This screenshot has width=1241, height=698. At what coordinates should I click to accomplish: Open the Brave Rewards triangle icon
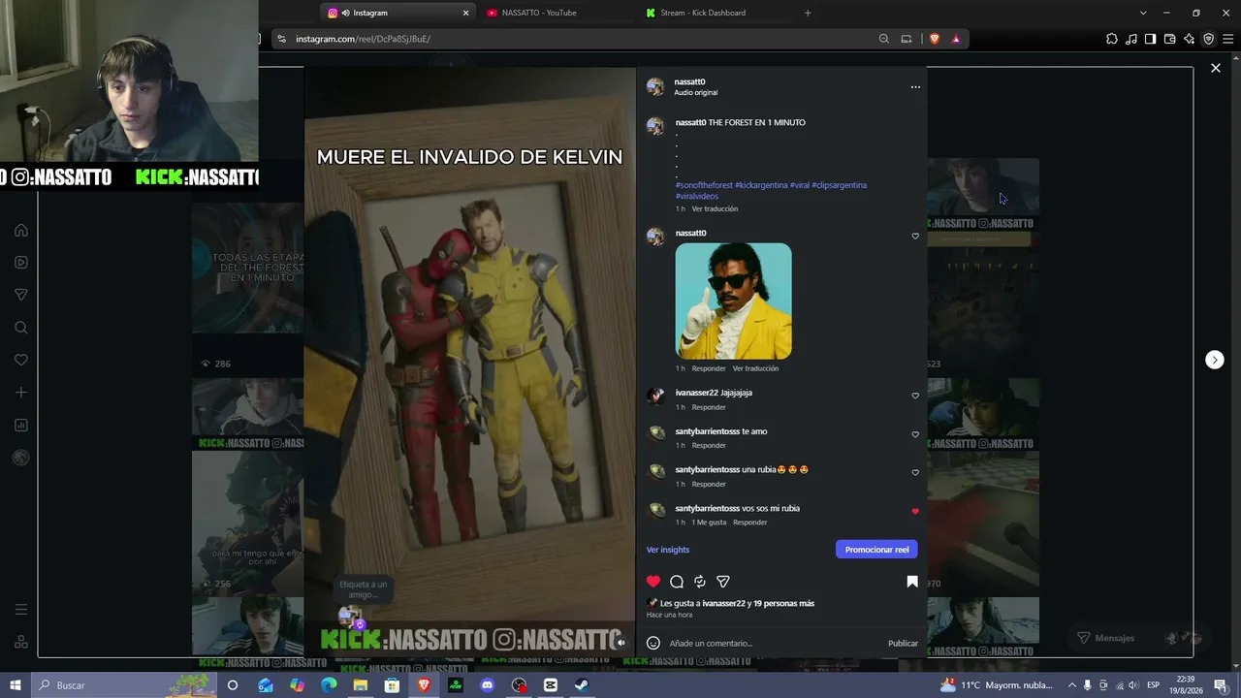[956, 39]
